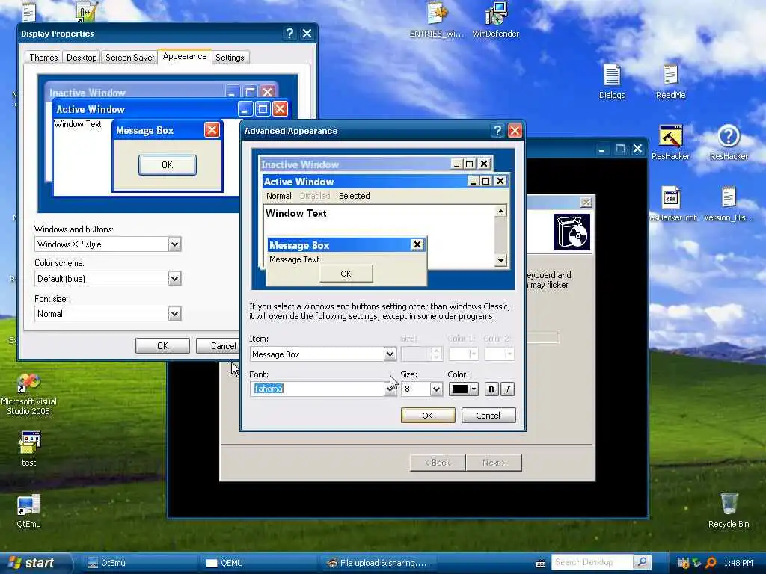Launch Microsoft Visual Studio 2008 shortcut

pos(28,394)
